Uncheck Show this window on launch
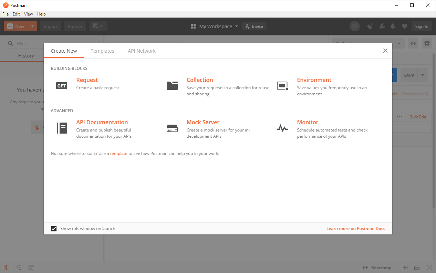 (54, 228)
